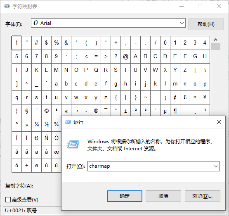Image resolution: width=229 pixels, height=216 pixels.
Task: Select the Ò character cell
Action: [x=56, y=138]
